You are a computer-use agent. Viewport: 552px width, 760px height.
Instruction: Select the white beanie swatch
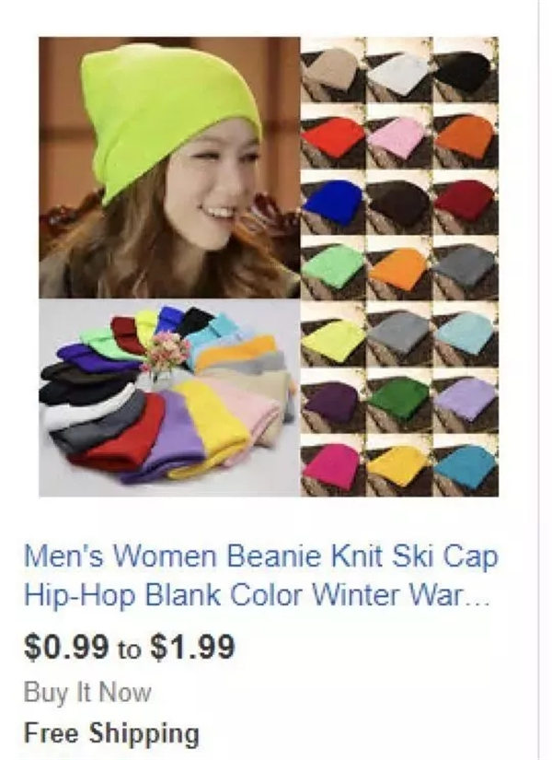pyautogui.click(x=399, y=70)
